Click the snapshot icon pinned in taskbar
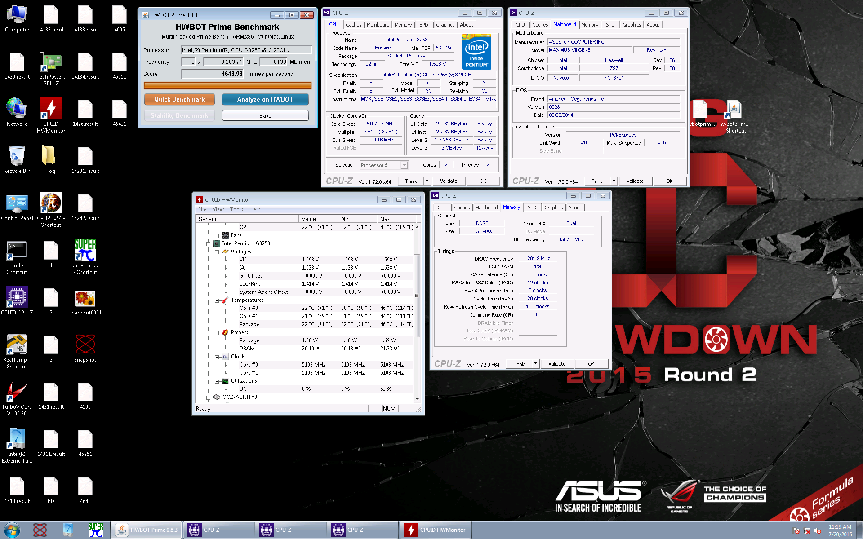This screenshot has height=539, width=863. coord(40,530)
